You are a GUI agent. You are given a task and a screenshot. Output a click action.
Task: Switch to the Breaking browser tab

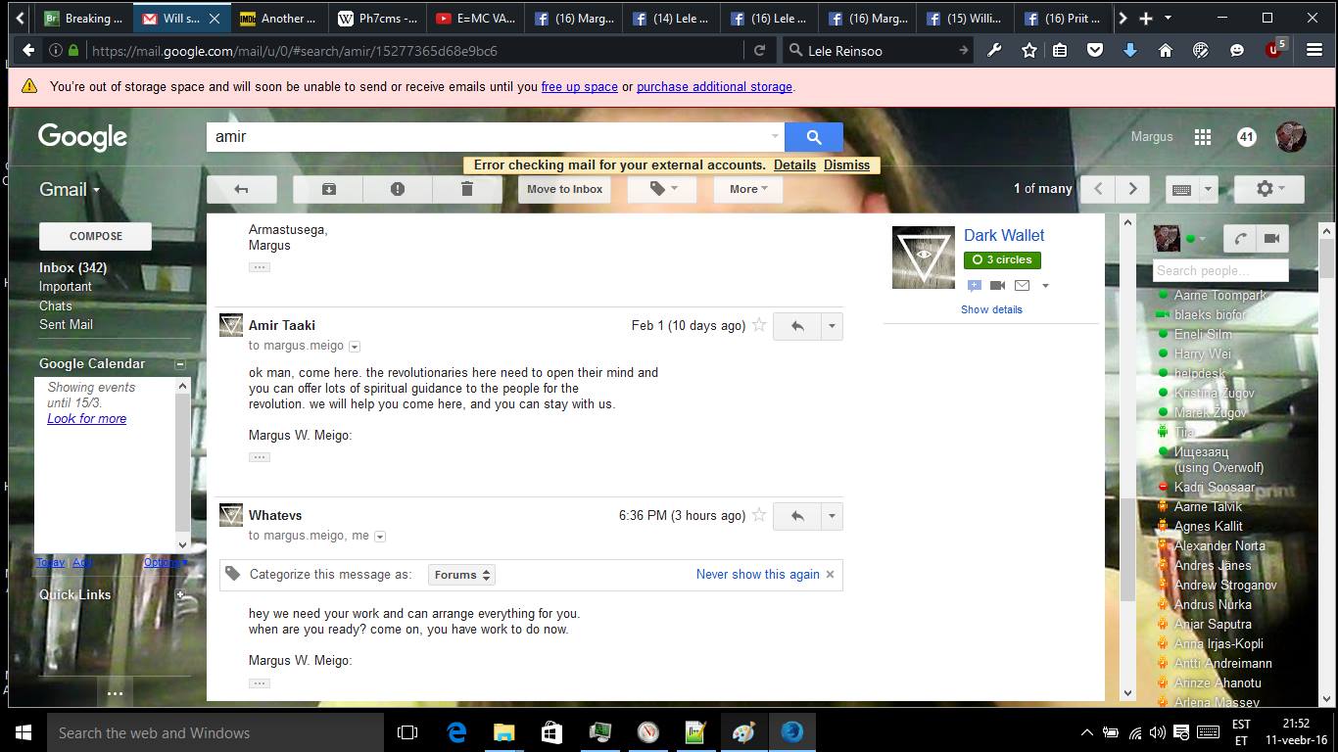83,19
